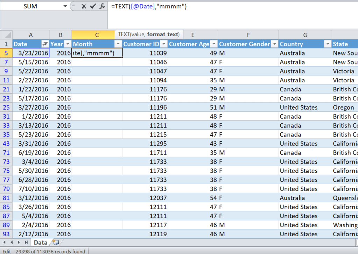Select column F header
The width and height of the screenshot is (358, 254).
click(x=248, y=35)
